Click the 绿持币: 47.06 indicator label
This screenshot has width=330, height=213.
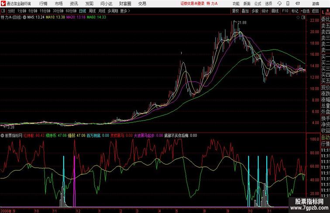tap(56, 136)
